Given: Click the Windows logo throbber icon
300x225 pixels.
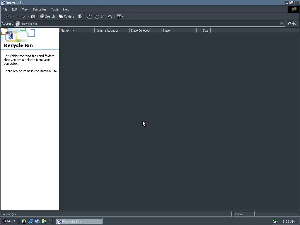Looking at the screenshot, I should click(x=294, y=9).
